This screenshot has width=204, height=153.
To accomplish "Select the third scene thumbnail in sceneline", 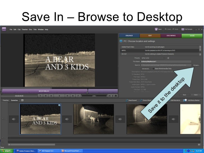I will [x=147, y=119].
